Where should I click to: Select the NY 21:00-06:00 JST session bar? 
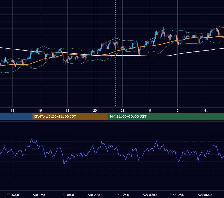click(x=166, y=116)
